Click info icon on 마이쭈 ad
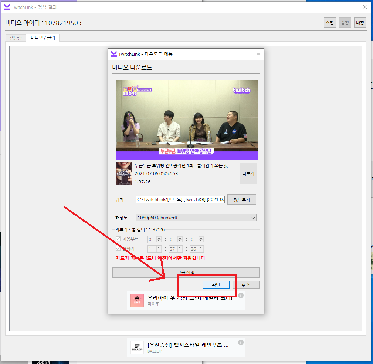This screenshot has width=373, height=364. 241,296
